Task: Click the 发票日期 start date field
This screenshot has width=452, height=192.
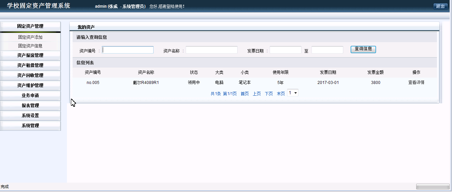Action: [x=286, y=50]
